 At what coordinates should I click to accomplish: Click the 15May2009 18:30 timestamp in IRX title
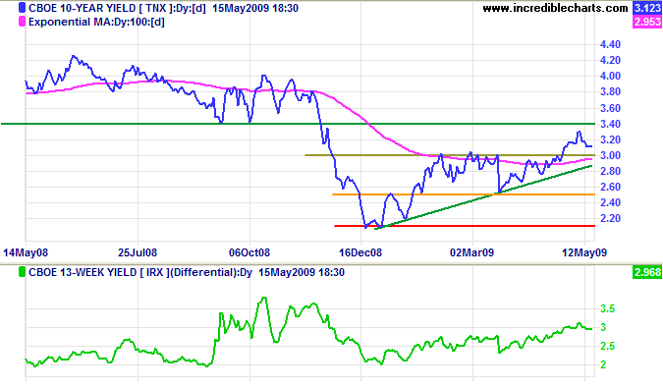click(302, 272)
